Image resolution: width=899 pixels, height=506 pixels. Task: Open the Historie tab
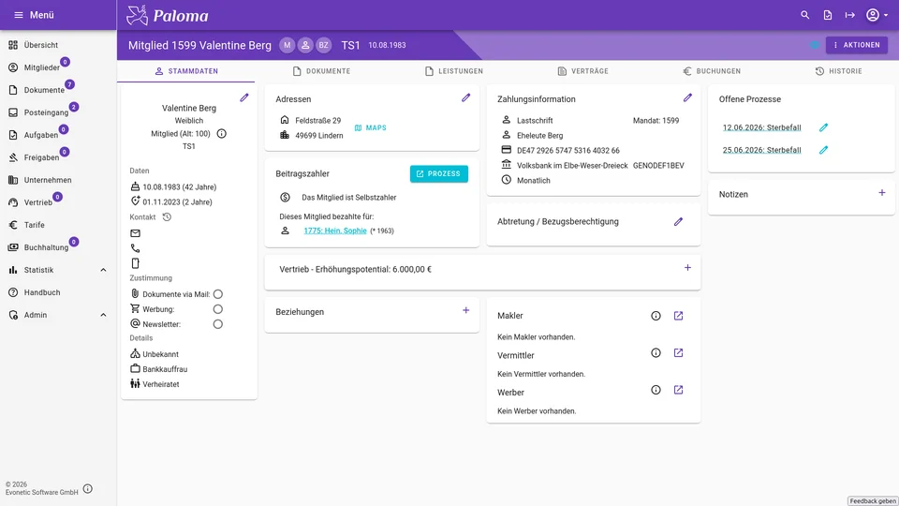[x=838, y=71]
